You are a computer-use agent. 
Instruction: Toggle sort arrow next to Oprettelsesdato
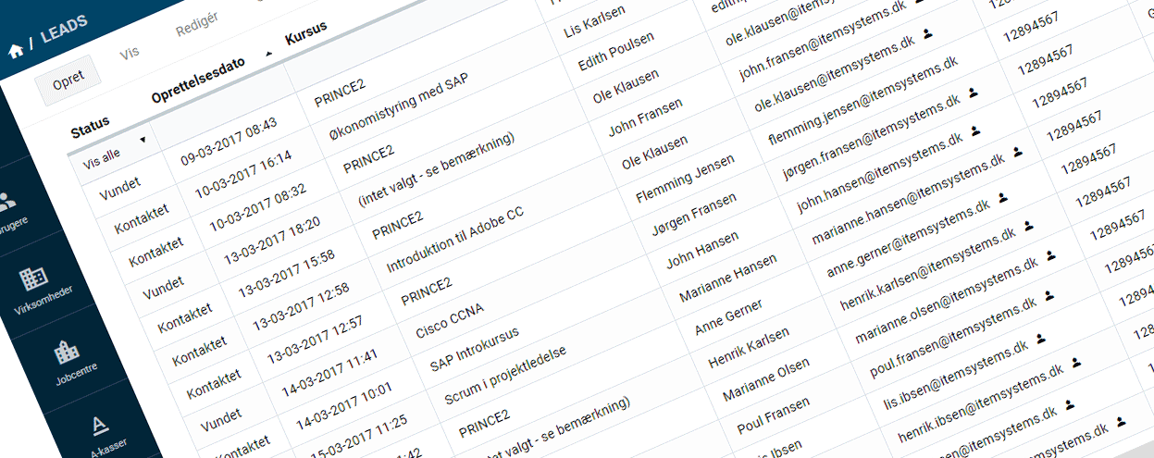268,54
